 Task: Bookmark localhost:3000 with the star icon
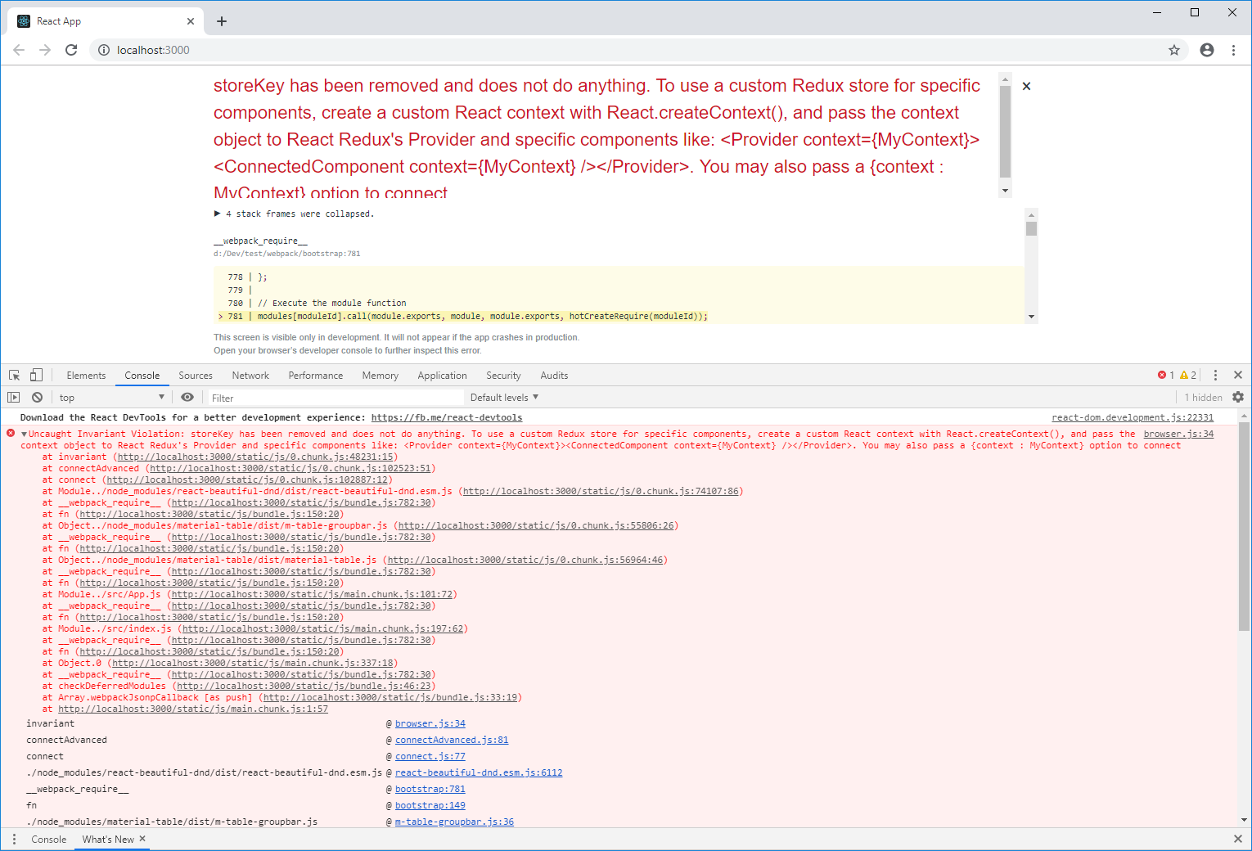pyautogui.click(x=1175, y=50)
